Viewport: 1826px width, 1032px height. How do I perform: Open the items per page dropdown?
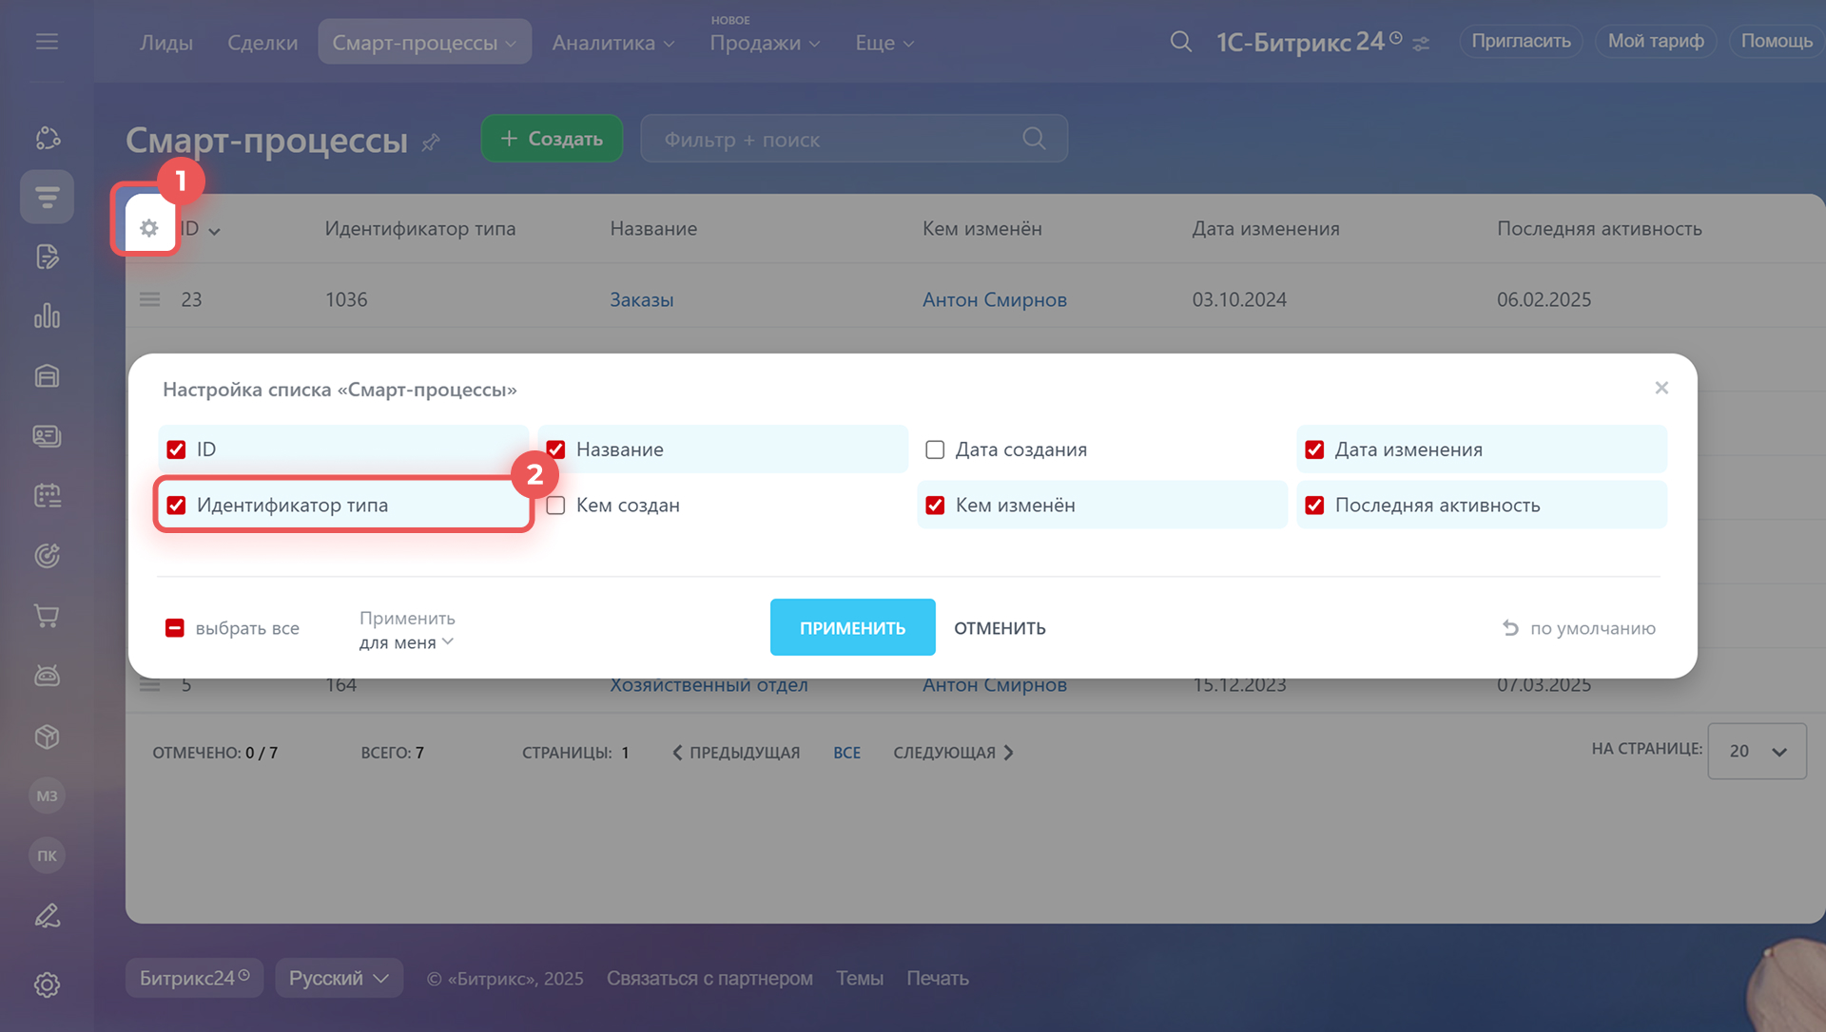pyautogui.click(x=1757, y=752)
